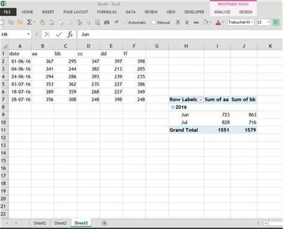Switch to the INSERT ribbon tab
The image size is (283, 229).
pos(48,12)
